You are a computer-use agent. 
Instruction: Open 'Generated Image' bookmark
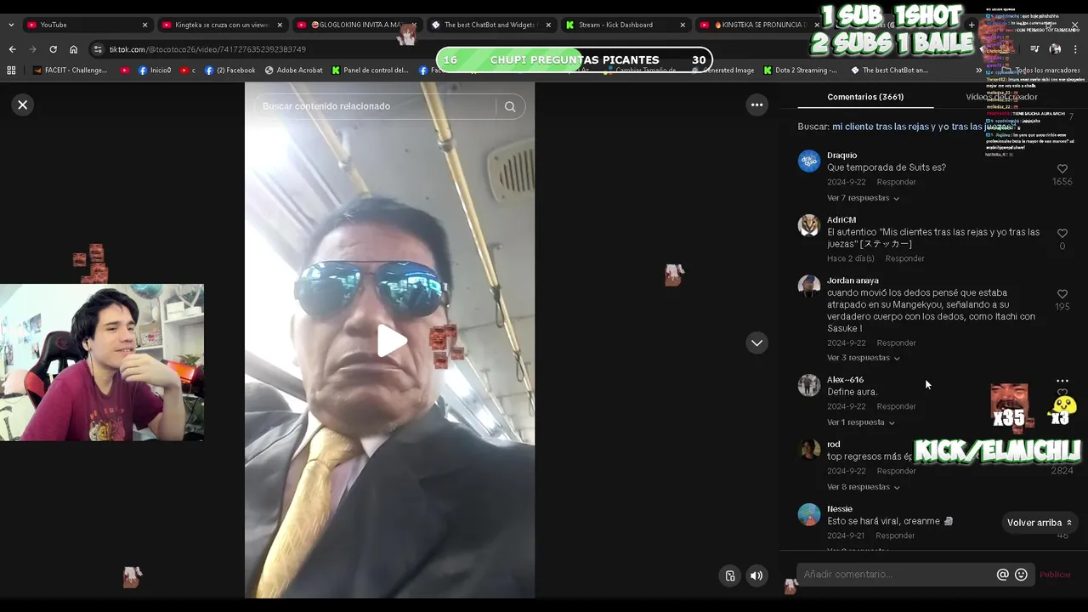tap(722, 71)
